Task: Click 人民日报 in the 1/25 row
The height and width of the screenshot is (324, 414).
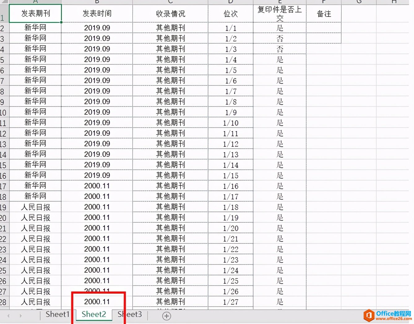Action: [x=35, y=281]
